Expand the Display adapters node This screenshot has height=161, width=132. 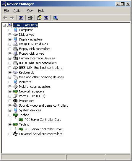[10, 39]
